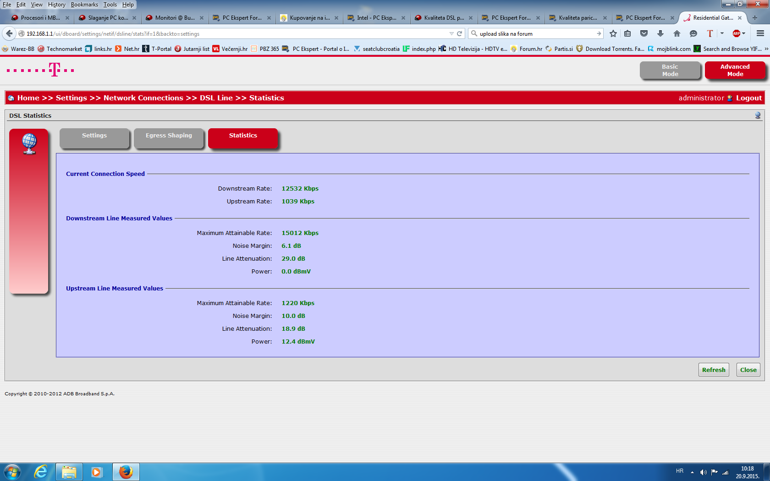Click downstream noise margin 6.1 dB
This screenshot has width=770, height=481.
tap(291, 246)
